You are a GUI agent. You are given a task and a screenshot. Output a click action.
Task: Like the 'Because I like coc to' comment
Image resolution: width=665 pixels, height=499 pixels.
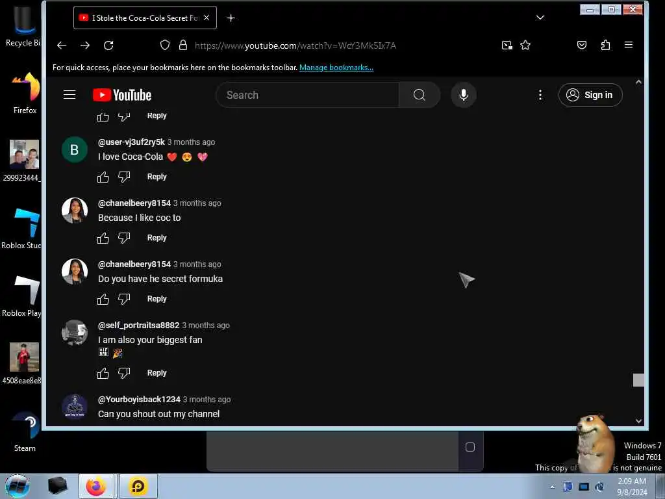click(103, 238)
